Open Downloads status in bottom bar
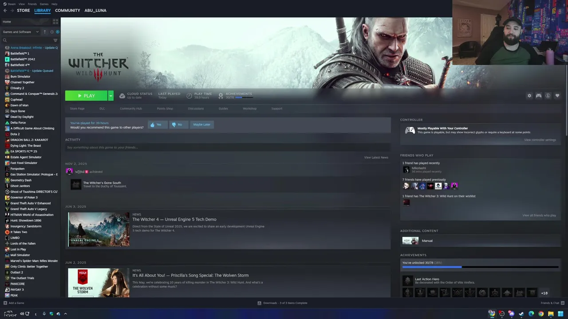This screenshot has height=319, width=568. coord(283,303)
